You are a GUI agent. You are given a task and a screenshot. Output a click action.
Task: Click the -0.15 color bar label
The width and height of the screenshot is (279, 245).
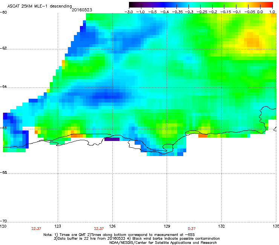225,12
